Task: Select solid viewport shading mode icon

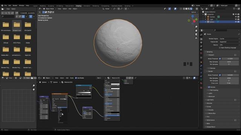Action: [186, 9]
